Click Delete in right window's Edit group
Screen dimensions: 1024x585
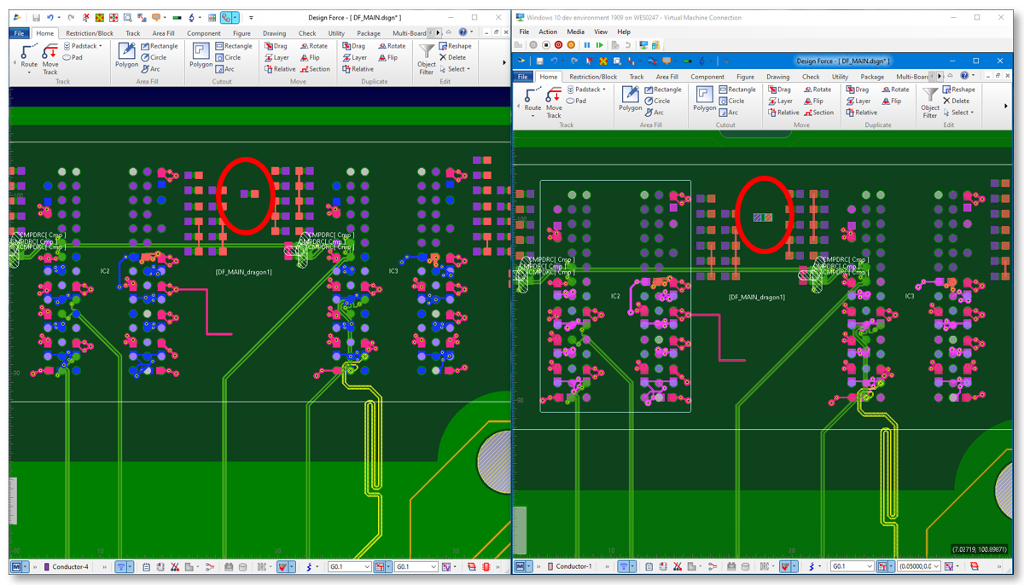click(956, 101)
